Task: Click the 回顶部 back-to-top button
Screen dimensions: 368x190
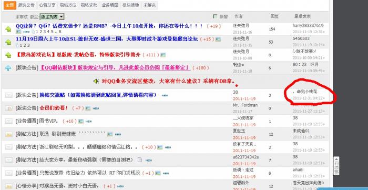Action: click(336, 166)
